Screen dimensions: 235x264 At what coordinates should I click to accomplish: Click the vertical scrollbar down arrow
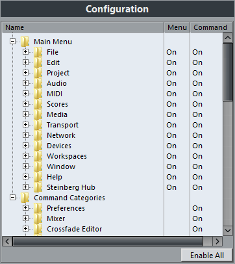click(x=228, y=230)
